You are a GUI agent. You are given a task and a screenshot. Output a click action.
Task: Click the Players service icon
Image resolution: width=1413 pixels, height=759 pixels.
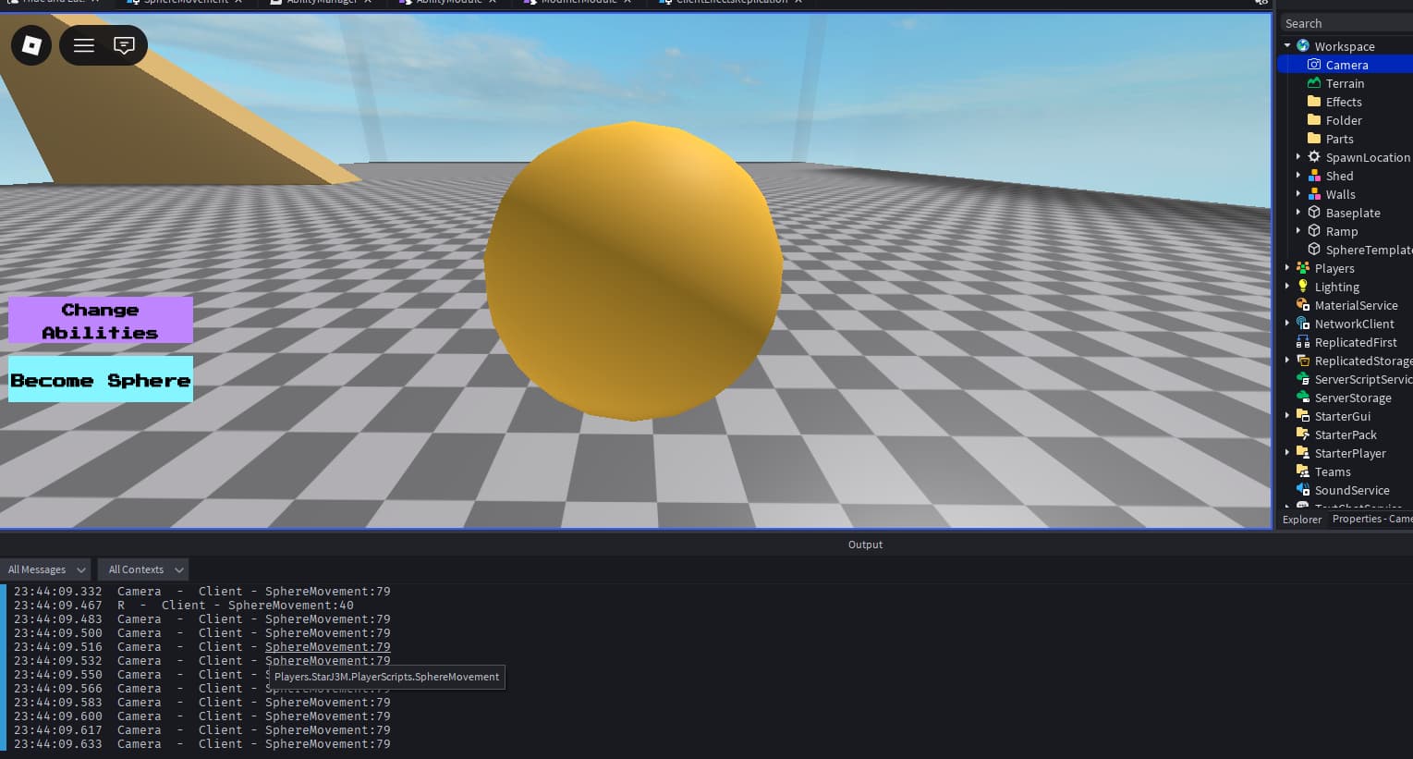coord(1303,268)
